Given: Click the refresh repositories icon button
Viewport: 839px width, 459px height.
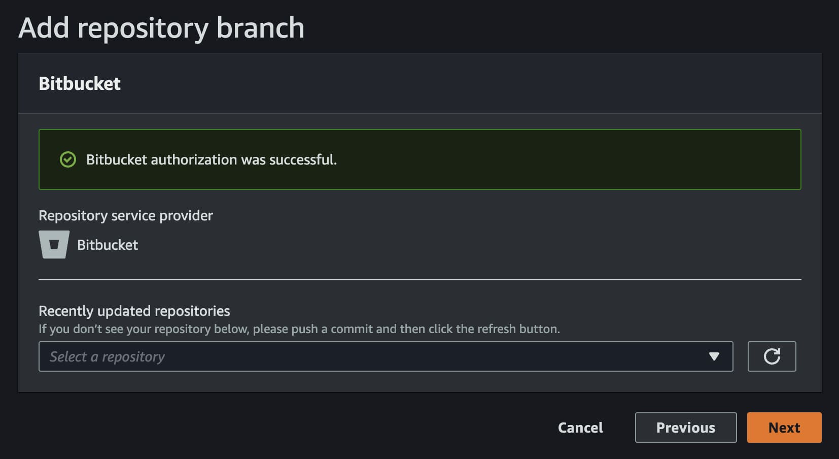Looking at the screenshot, I should pyautogui.click(x=772, y=356).
